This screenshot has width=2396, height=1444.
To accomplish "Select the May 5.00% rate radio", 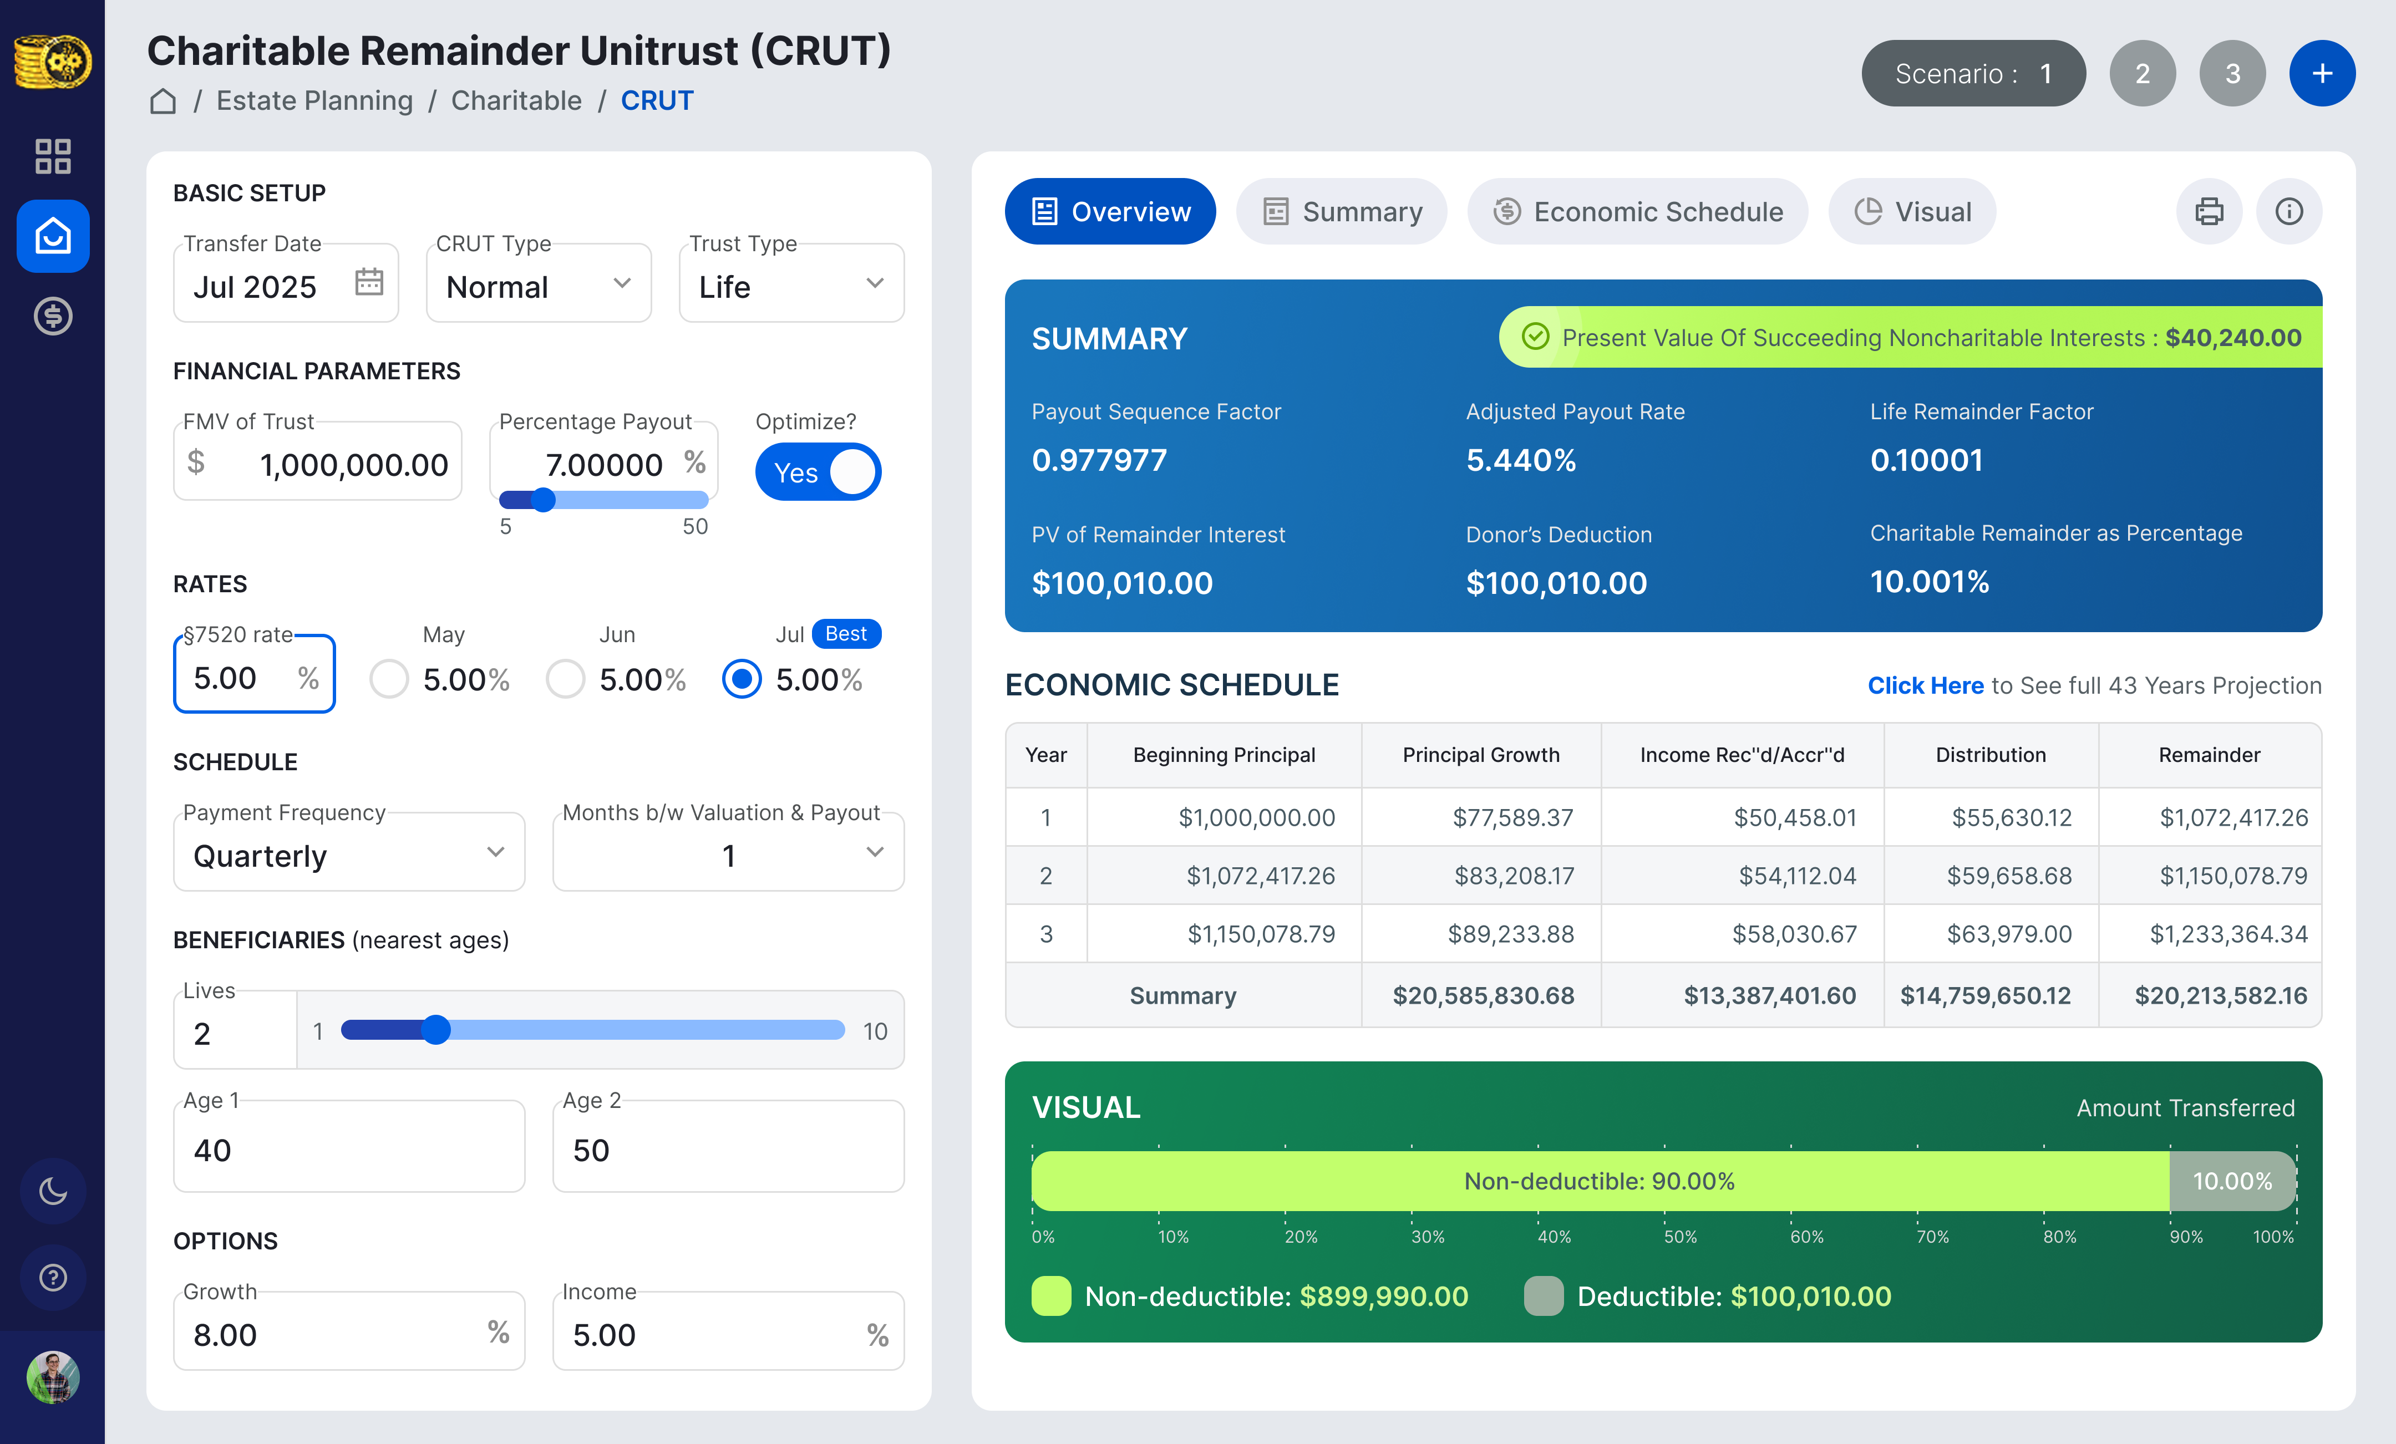I will click(389, 679).
